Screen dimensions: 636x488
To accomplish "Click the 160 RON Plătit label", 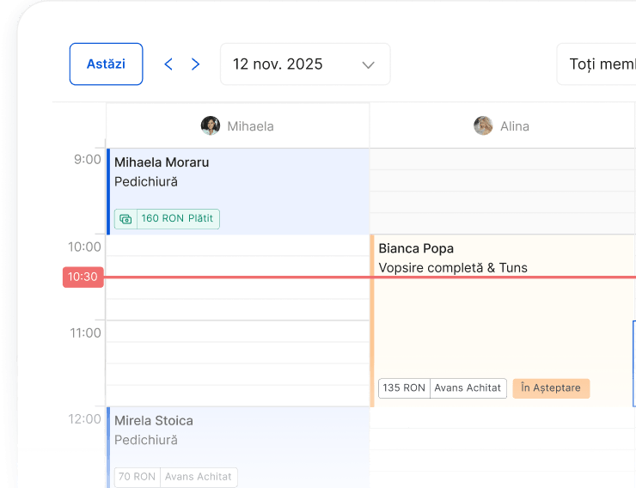I will pyautogui.click(x=177, y=218).
